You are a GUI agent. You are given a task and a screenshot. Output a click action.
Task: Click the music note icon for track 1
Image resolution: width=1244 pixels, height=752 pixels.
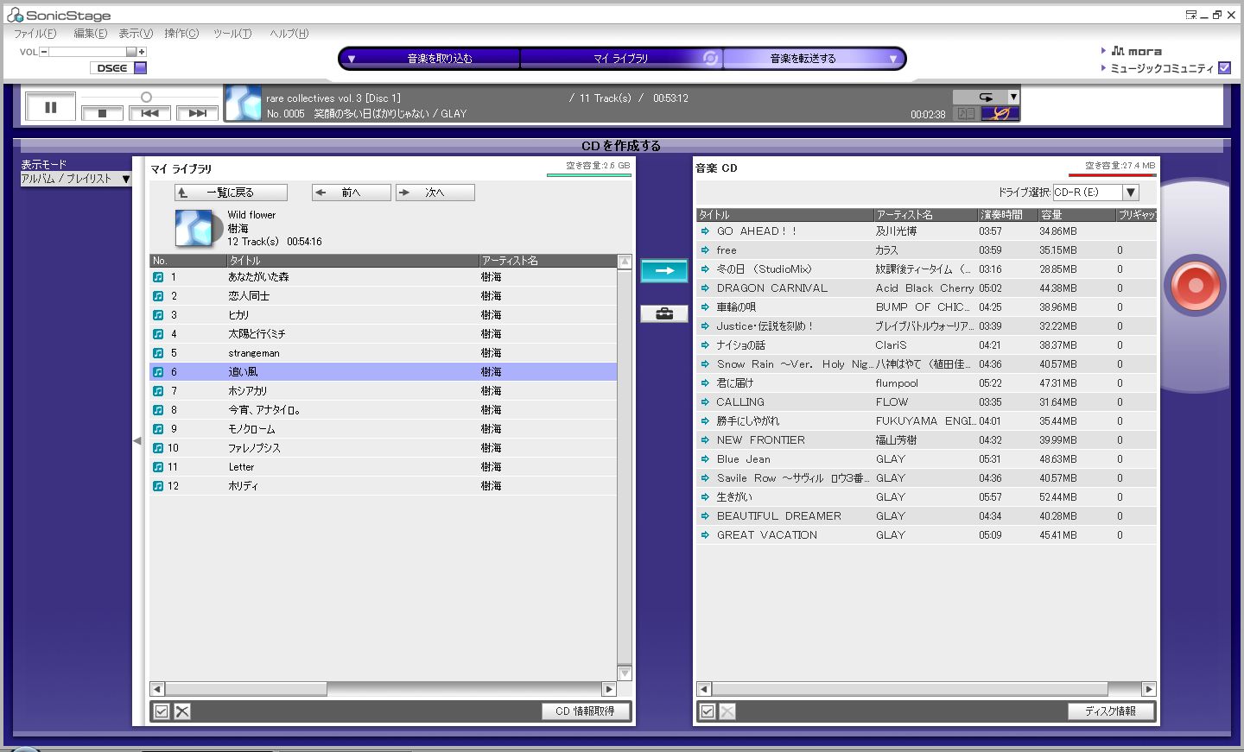[158, 277]
